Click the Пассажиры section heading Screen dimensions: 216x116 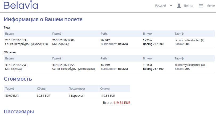19,112
